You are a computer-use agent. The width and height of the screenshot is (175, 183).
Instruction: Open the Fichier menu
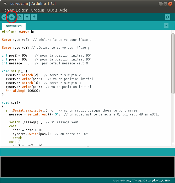(7, 10)
